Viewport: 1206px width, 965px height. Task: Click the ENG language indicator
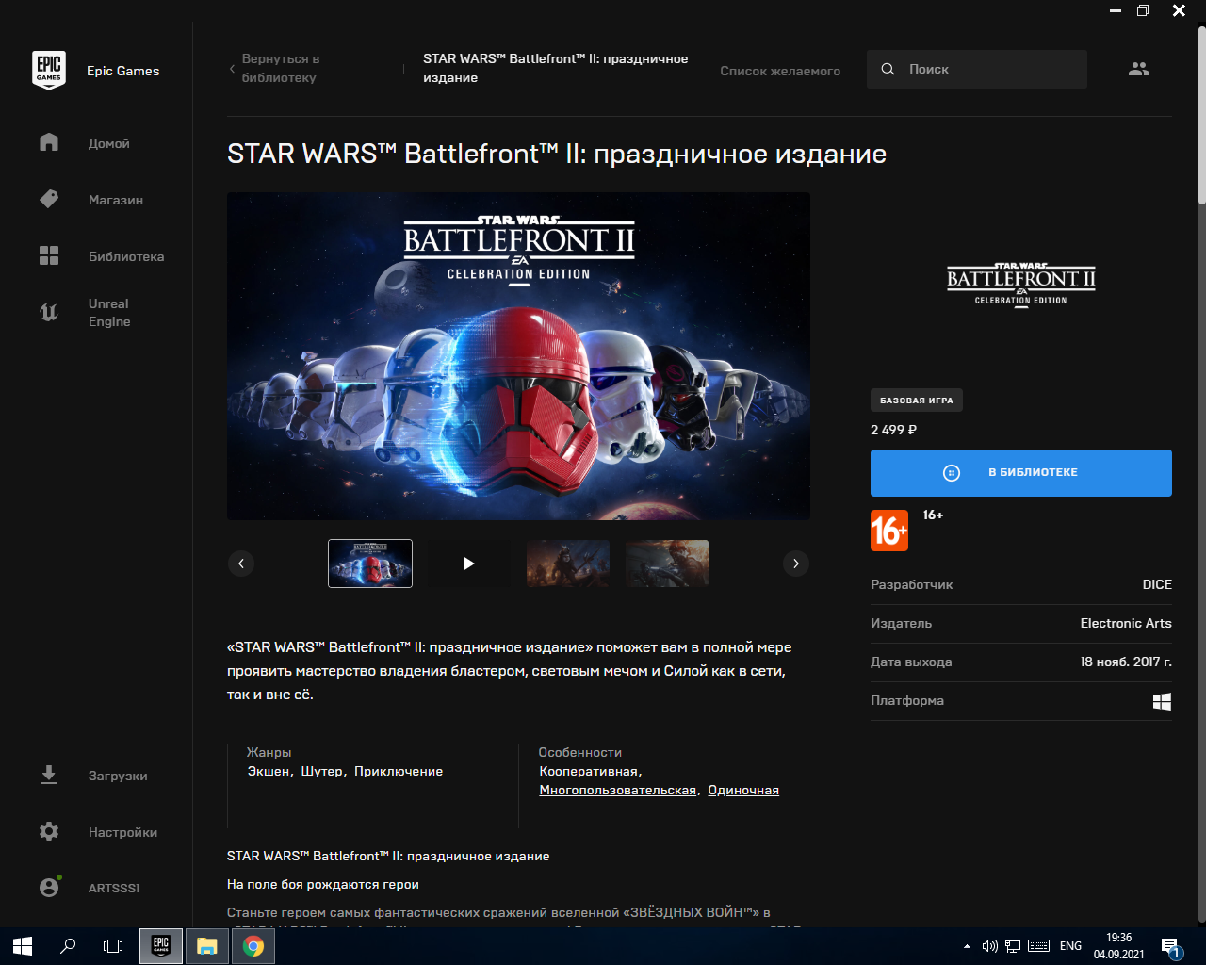point(1071,946)
